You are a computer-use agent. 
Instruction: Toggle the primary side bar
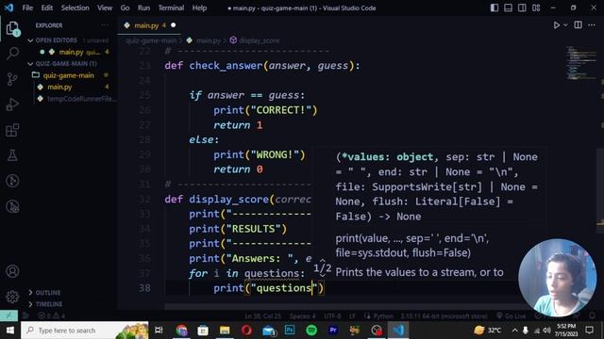coord(495,8)
